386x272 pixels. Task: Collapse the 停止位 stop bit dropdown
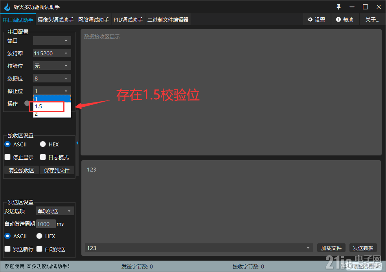tap(52, 91)
